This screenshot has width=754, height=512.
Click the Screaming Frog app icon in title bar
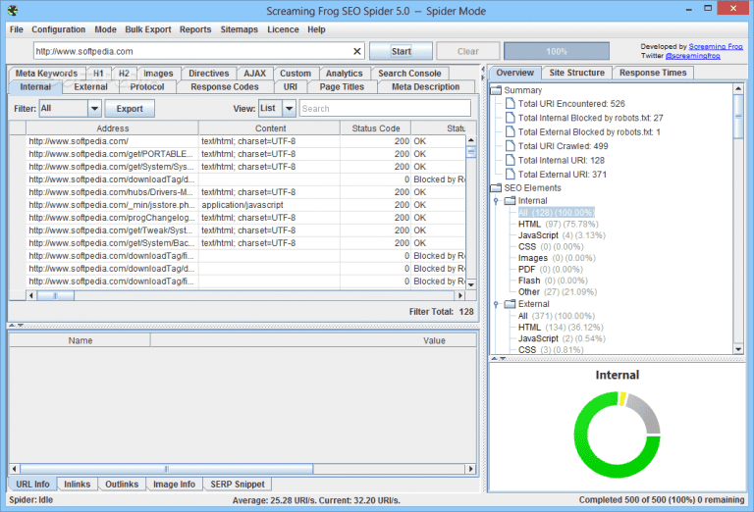tap(12, 11)
